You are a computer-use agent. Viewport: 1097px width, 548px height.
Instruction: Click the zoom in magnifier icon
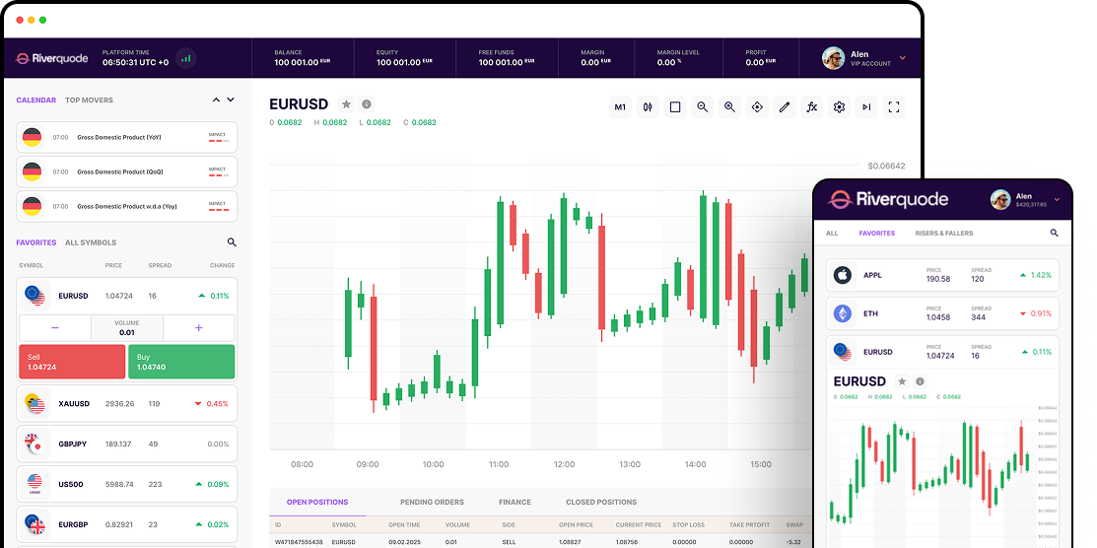click(729, 107)
